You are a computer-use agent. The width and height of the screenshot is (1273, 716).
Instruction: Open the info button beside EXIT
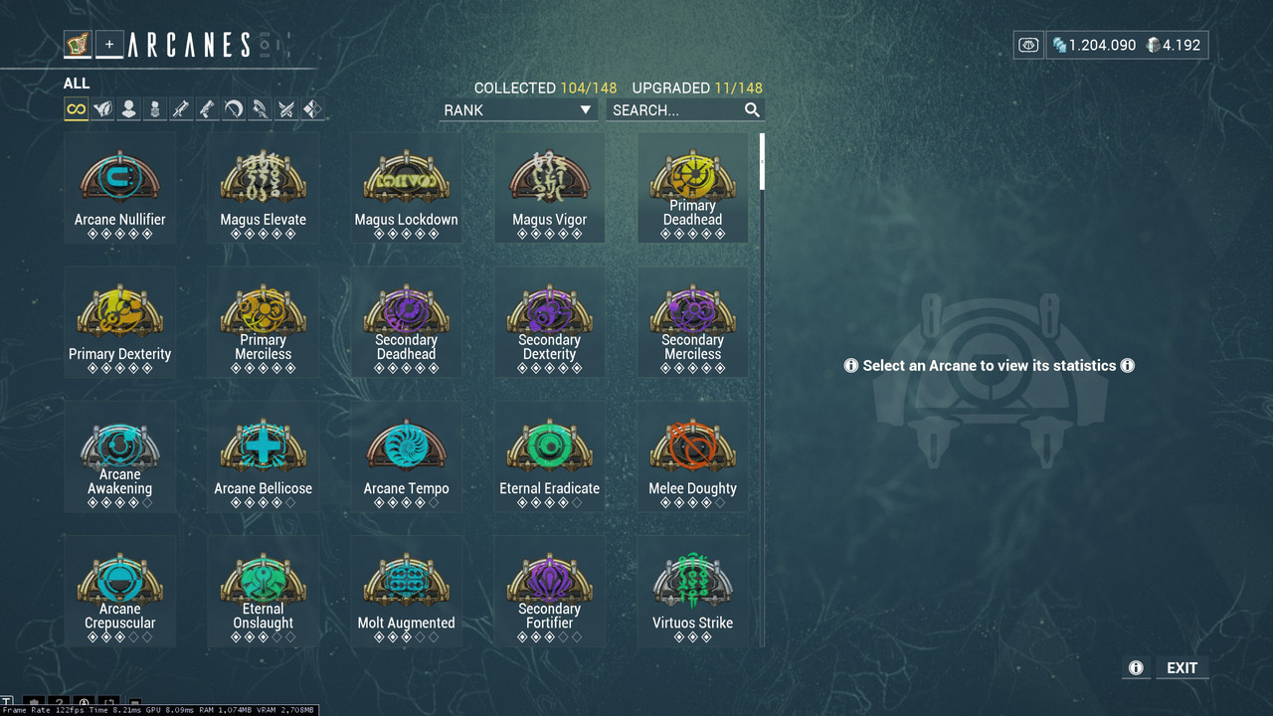click(1136, 668)
